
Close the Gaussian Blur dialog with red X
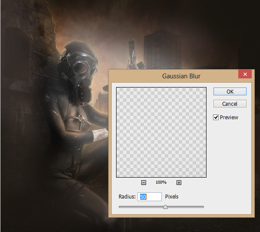point(245,74)
